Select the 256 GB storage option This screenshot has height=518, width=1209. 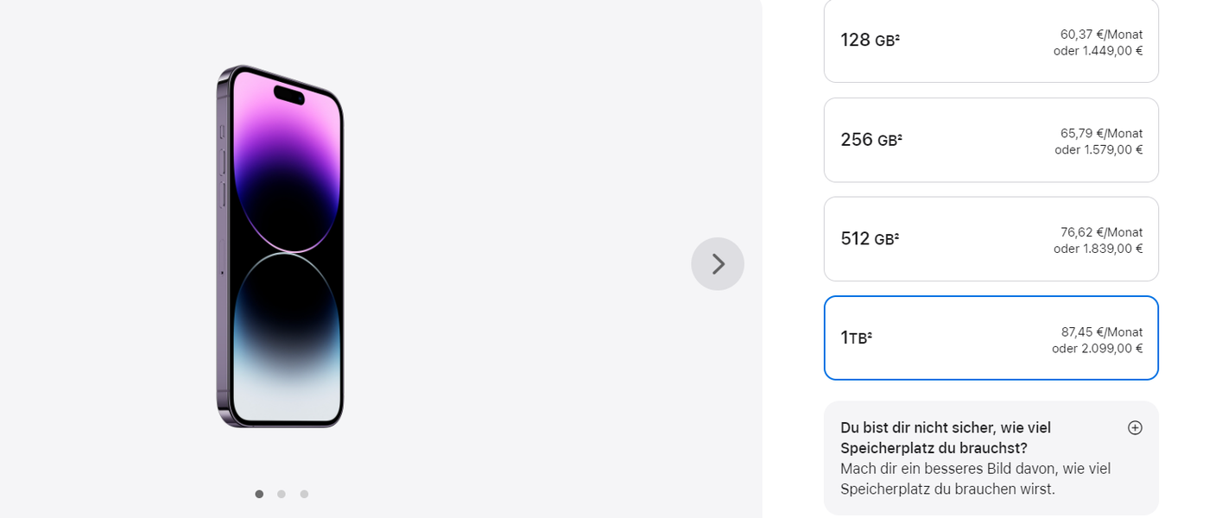point(991,140)
